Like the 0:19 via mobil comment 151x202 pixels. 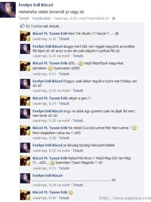coord(78,56)
